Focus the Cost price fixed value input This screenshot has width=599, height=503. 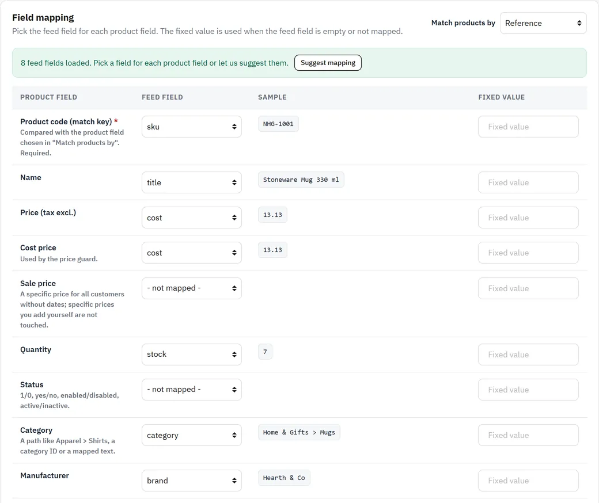528,253
